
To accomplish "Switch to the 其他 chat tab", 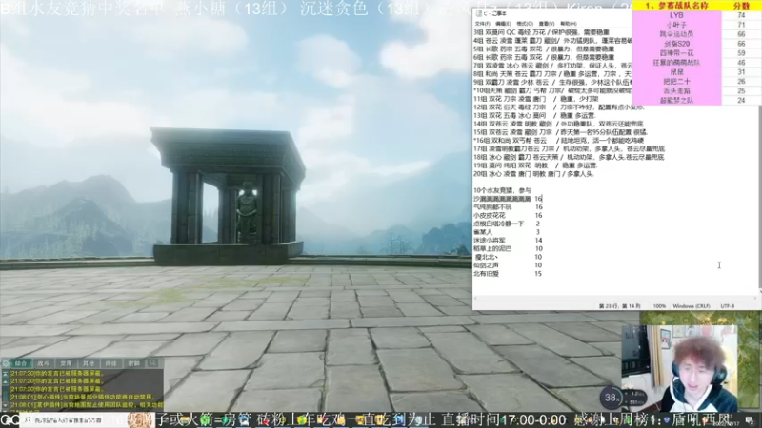I will click(88, 363).
